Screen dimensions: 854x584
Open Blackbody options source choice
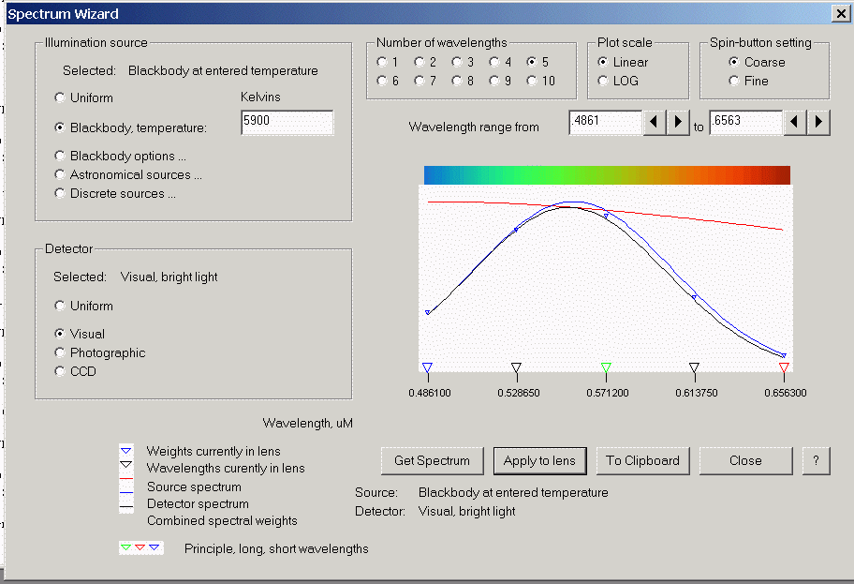pyautogui.click(x=61, y=156)
